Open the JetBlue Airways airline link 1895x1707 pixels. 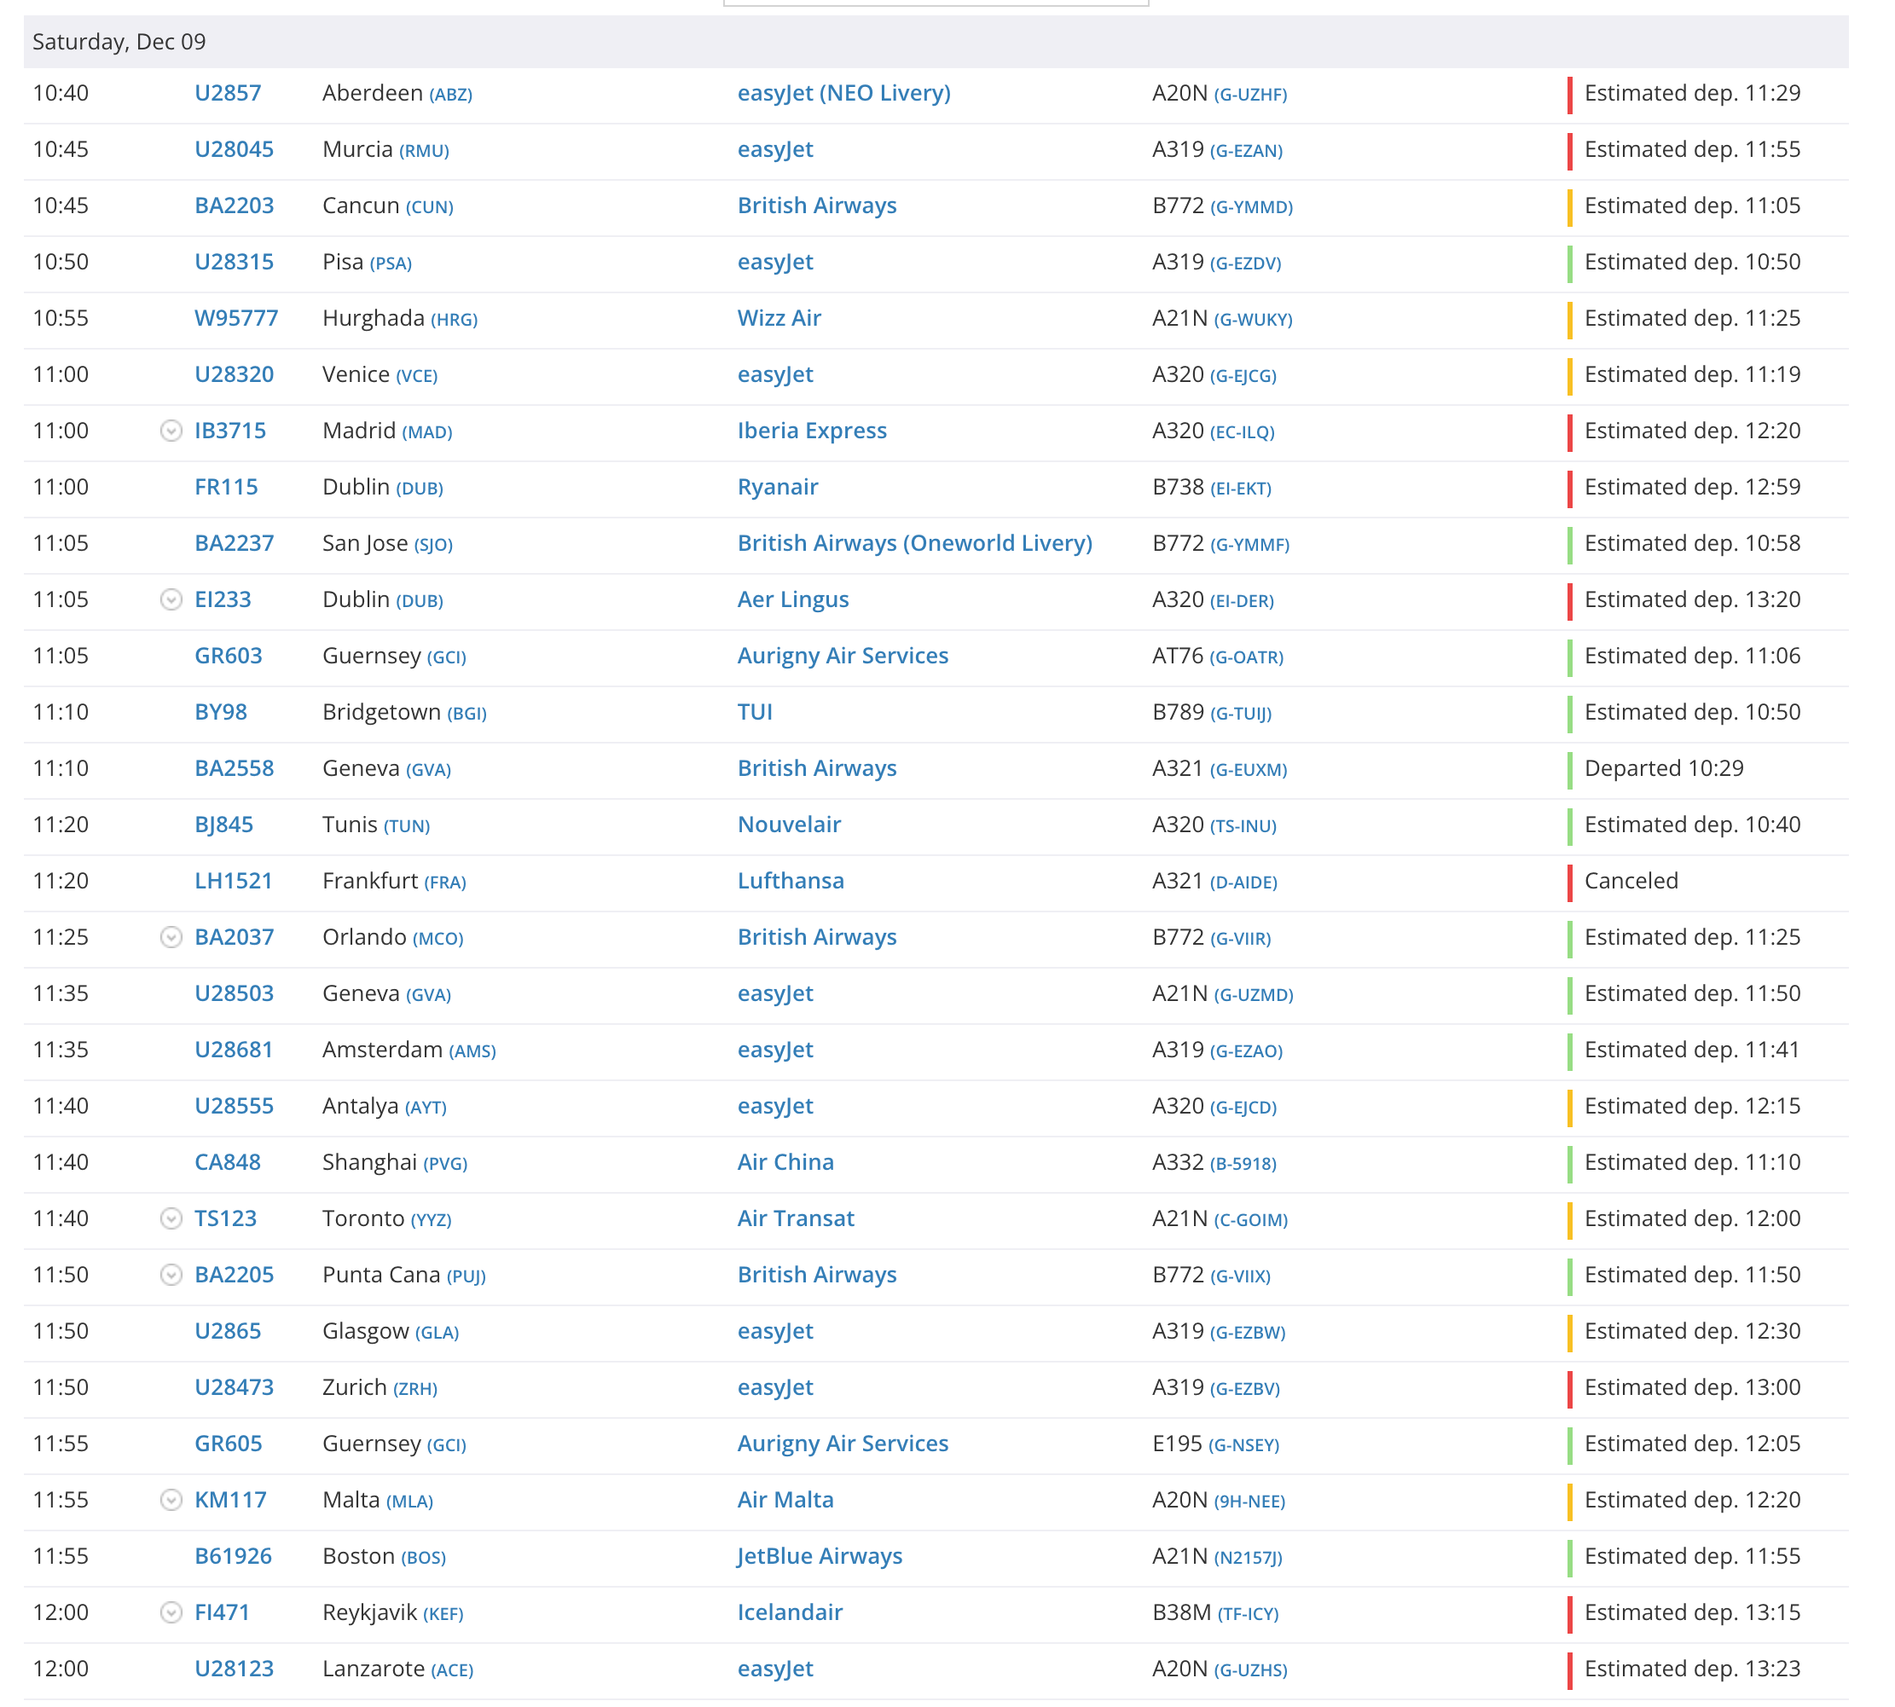point(819,1556)
